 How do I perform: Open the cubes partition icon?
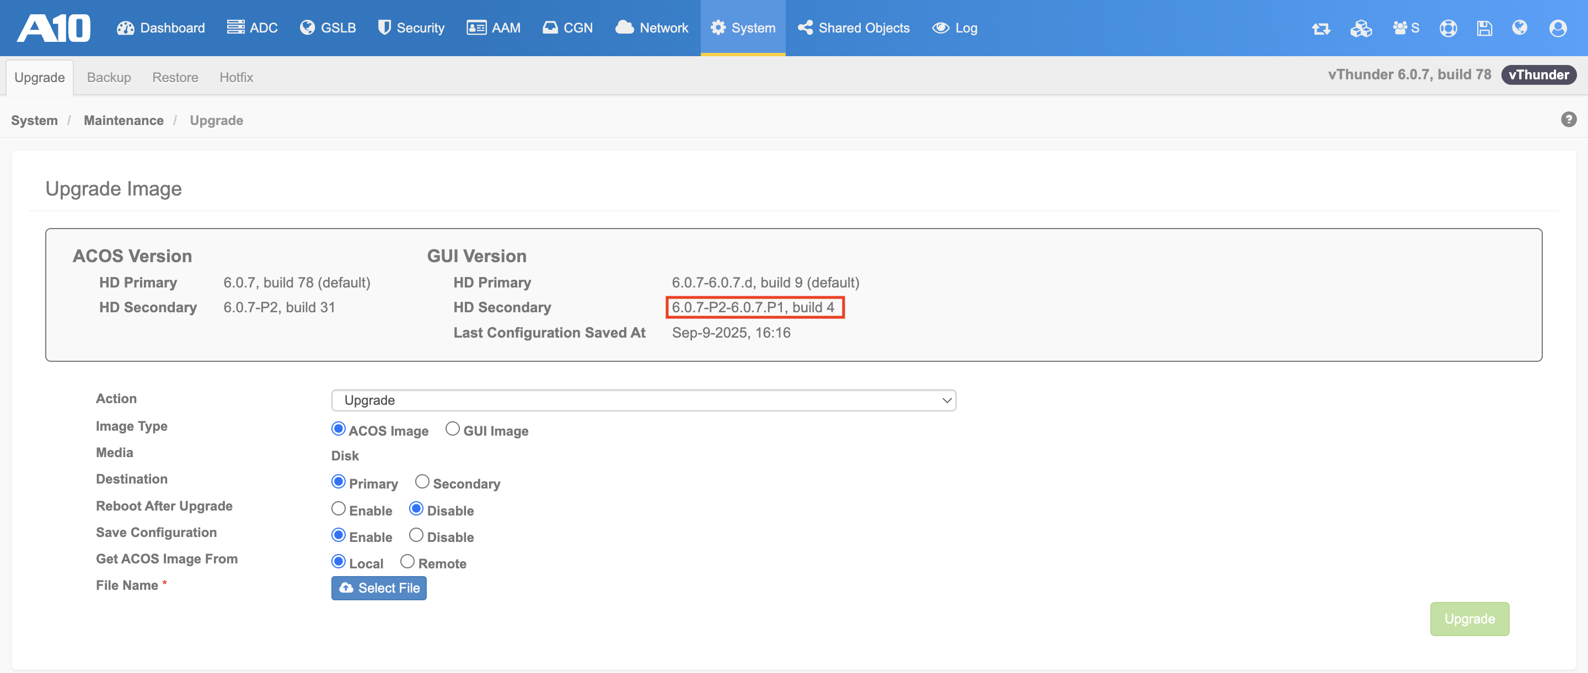pyautogui.click(x=1360, y=28)
